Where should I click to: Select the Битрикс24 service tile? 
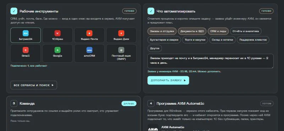26,35
